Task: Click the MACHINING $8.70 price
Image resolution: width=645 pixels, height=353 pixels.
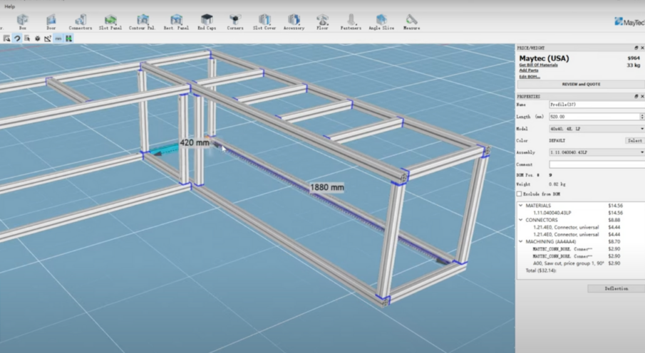Action: (614, 242)
